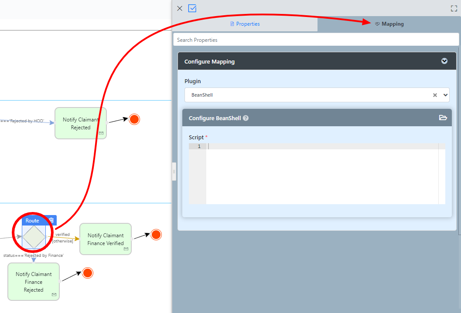Click end event after Notify Claimant Rejected
The image size is (461, 313).
pos(134,119)
